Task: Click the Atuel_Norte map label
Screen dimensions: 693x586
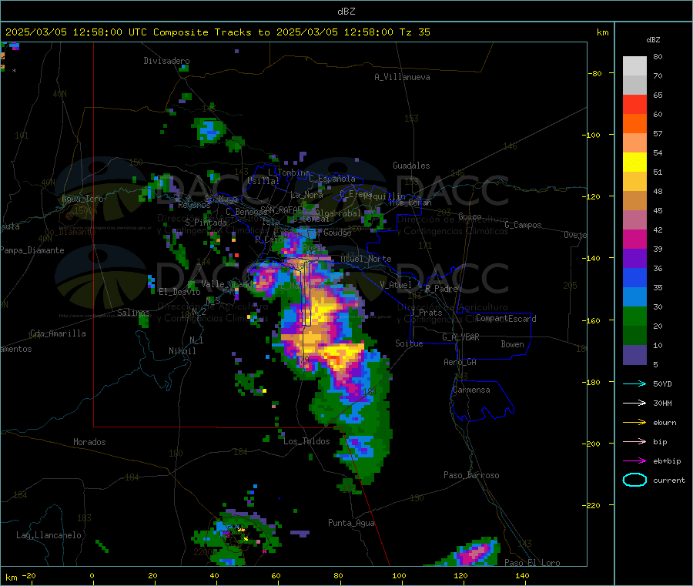Action: click(366, 259)
